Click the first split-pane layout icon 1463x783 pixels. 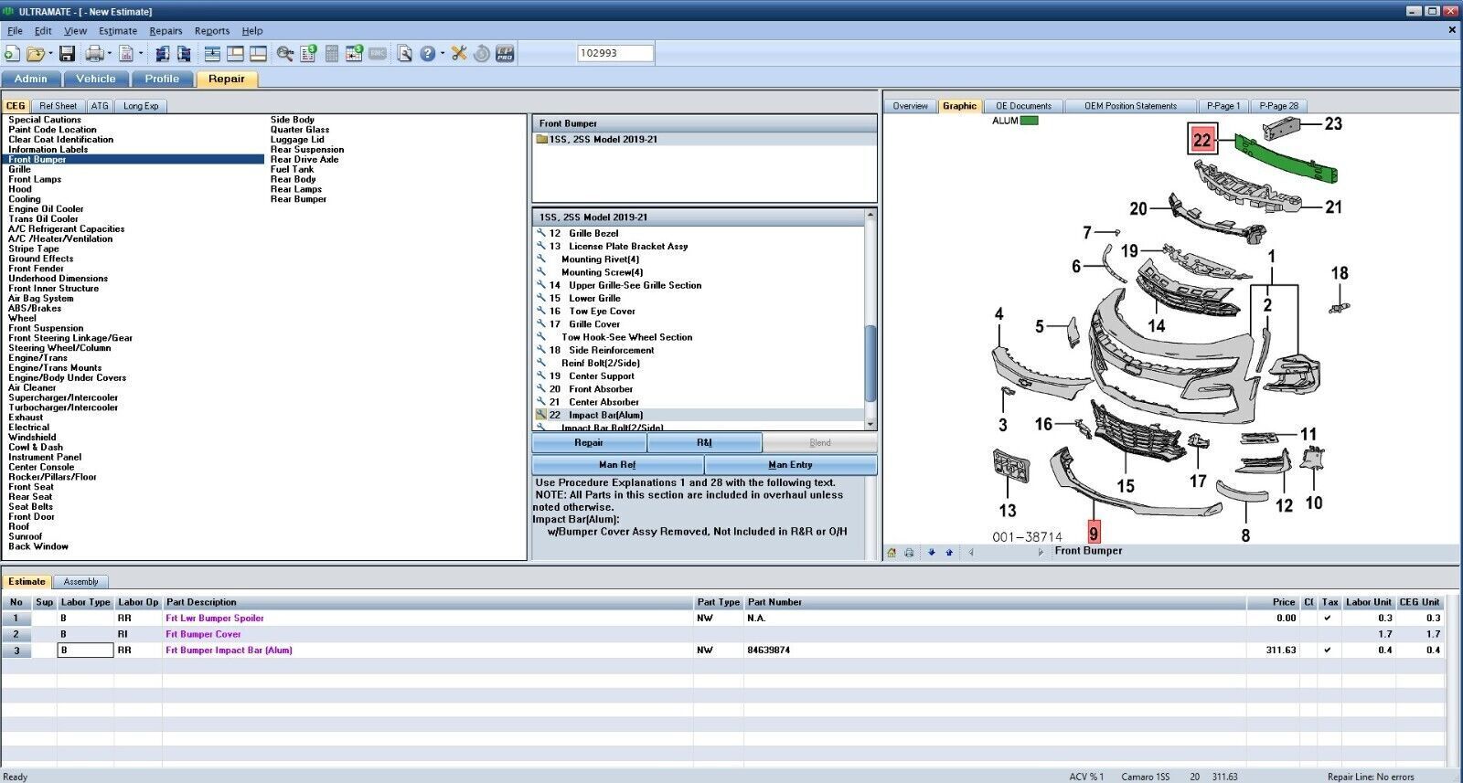click(212, 54)
